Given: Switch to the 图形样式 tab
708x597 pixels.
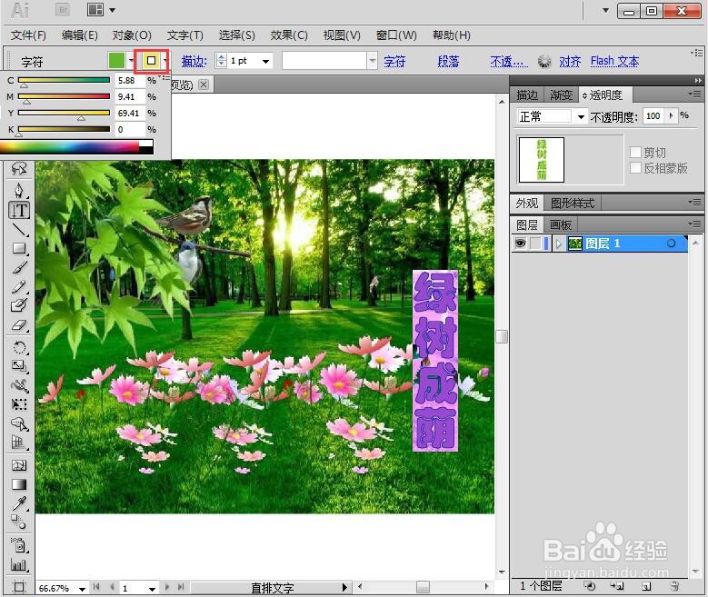Looking at the screenshot, I should (573, 204).
